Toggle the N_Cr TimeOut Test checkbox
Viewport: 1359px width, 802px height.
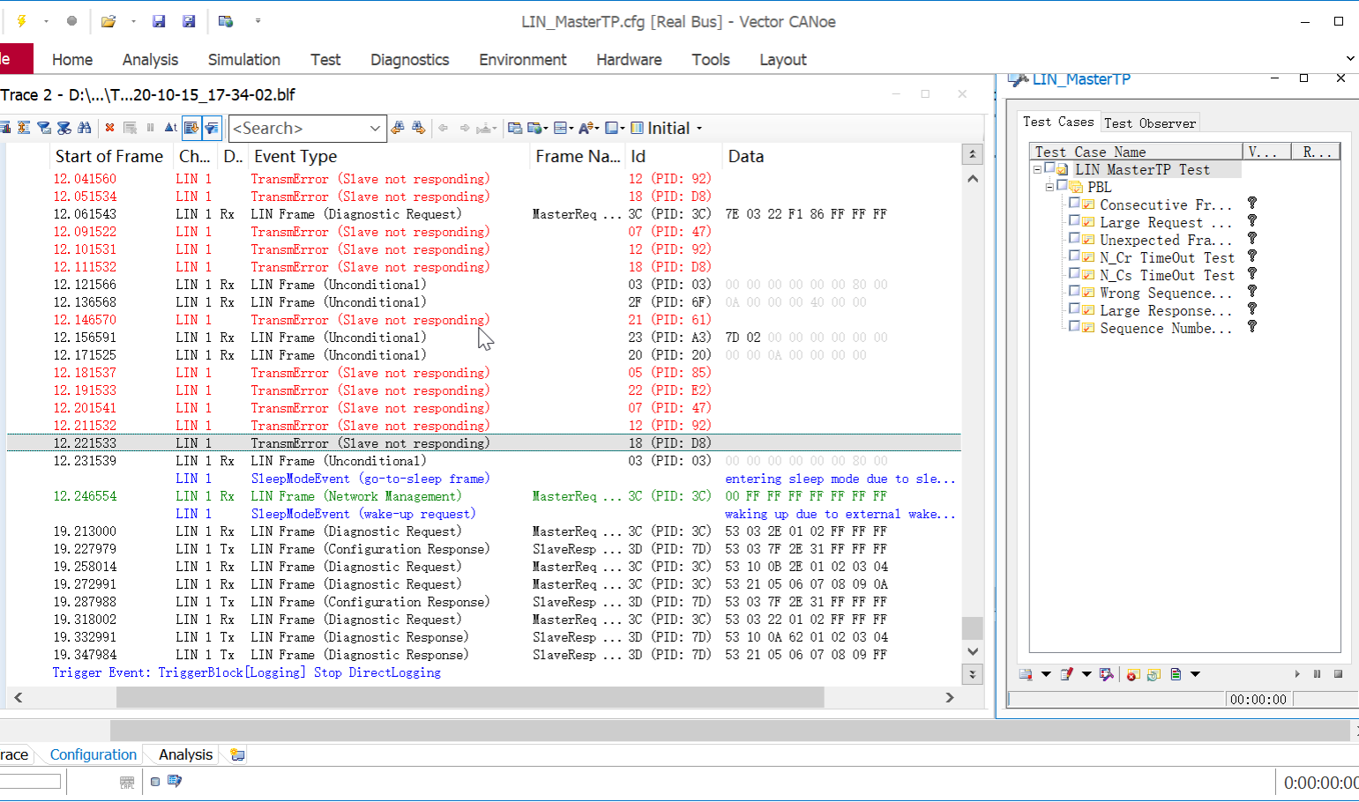coord(1074,256)
